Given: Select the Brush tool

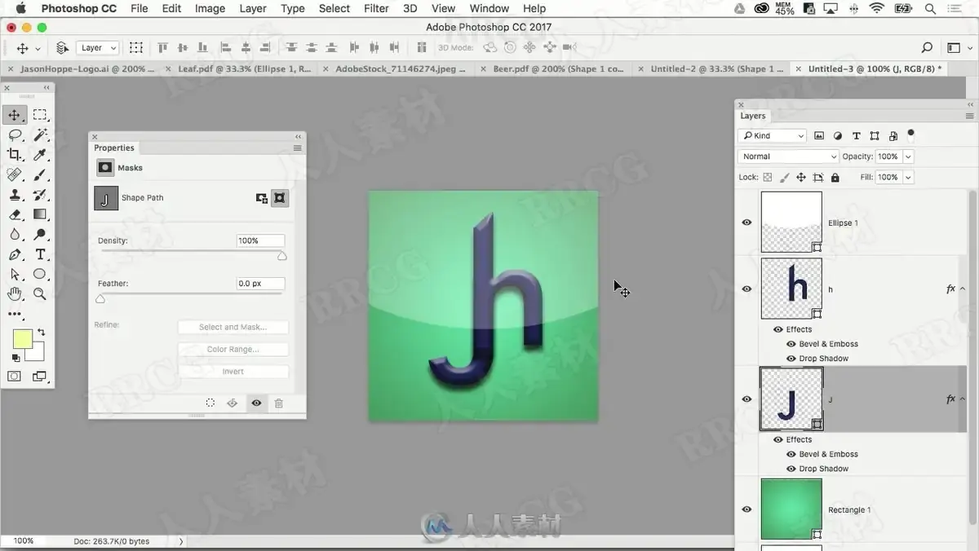Looking at the screenshot, I should click(40, 174).
